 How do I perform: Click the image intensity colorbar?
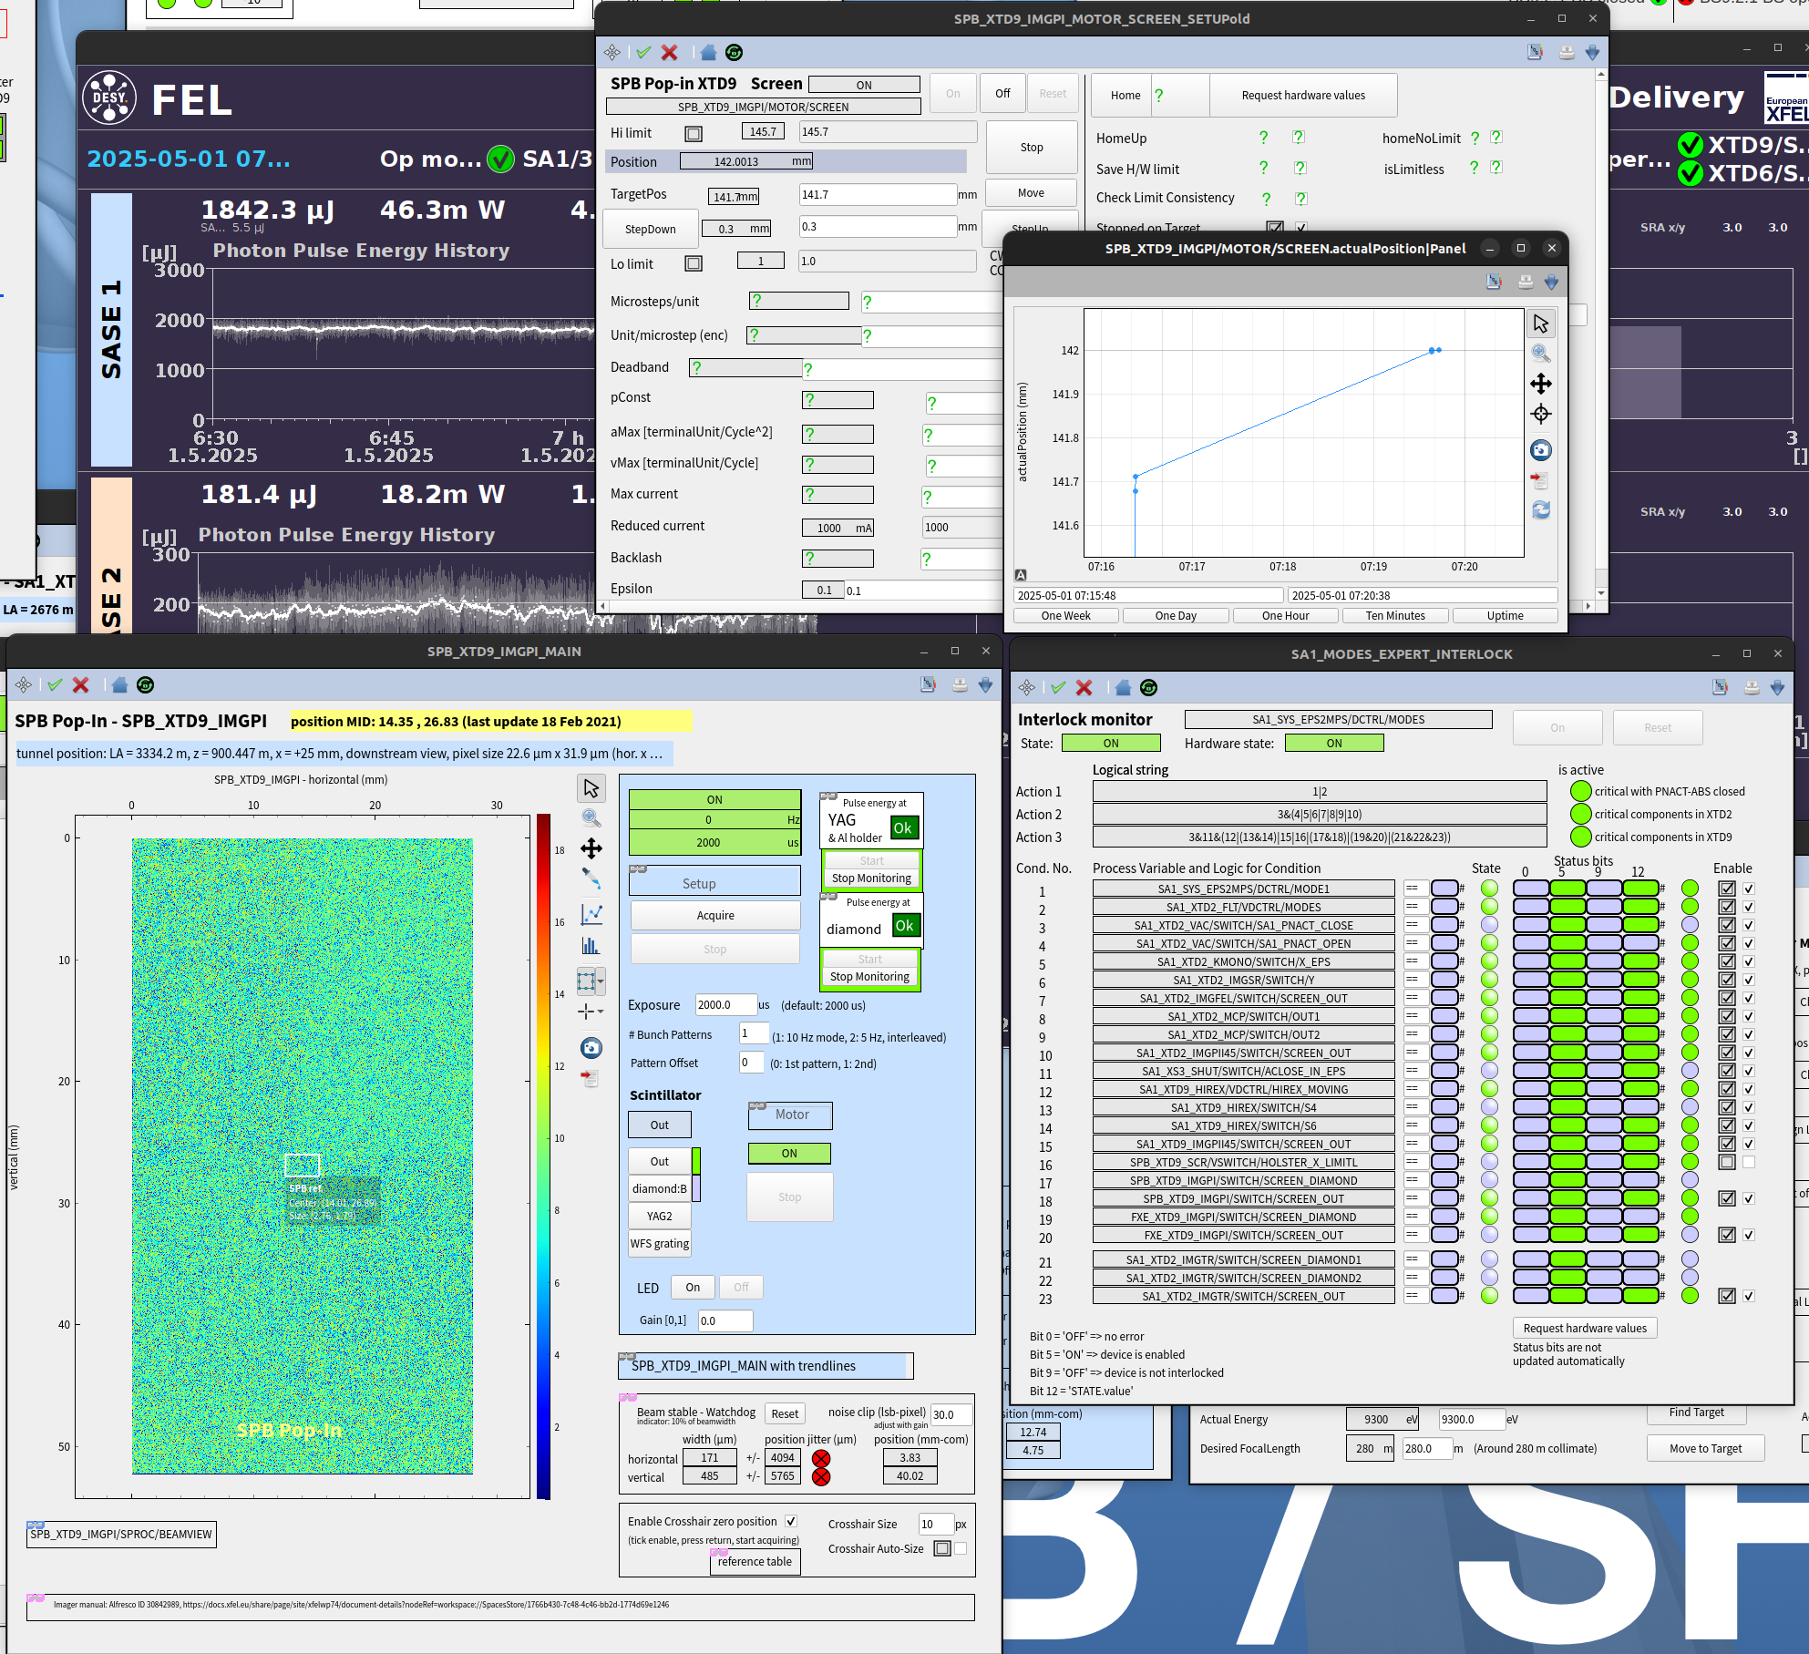pyautogui.click(x=543, y=1156)
